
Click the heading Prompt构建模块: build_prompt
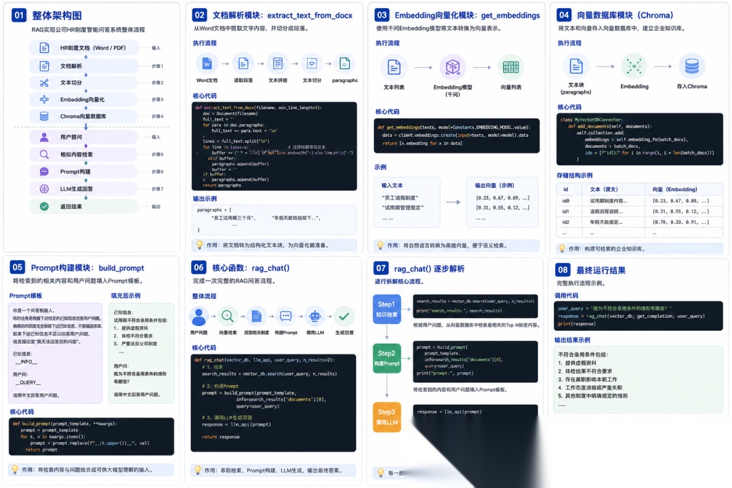[87, 268]
